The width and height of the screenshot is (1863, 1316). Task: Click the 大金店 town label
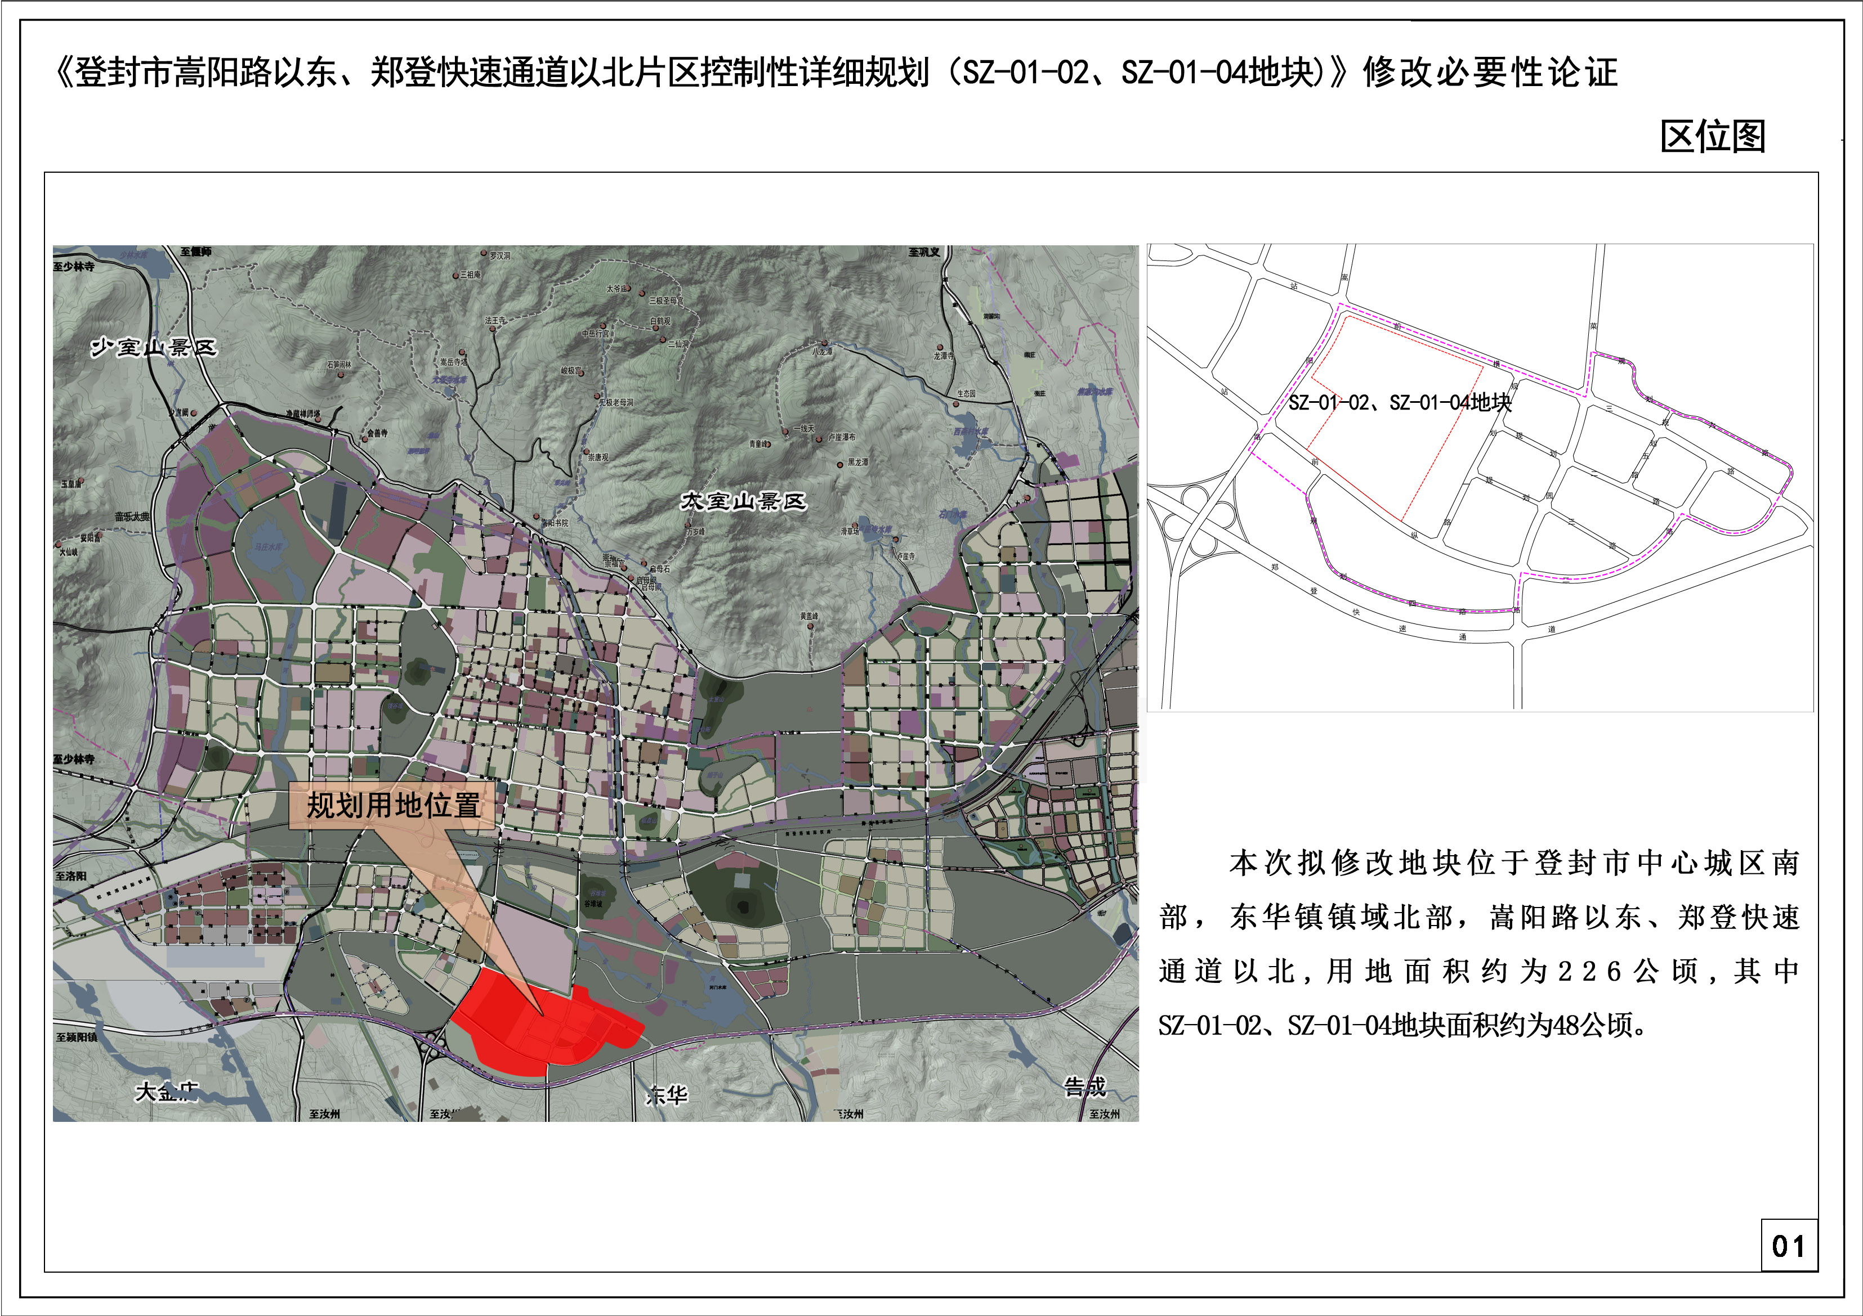(166, 1092)
